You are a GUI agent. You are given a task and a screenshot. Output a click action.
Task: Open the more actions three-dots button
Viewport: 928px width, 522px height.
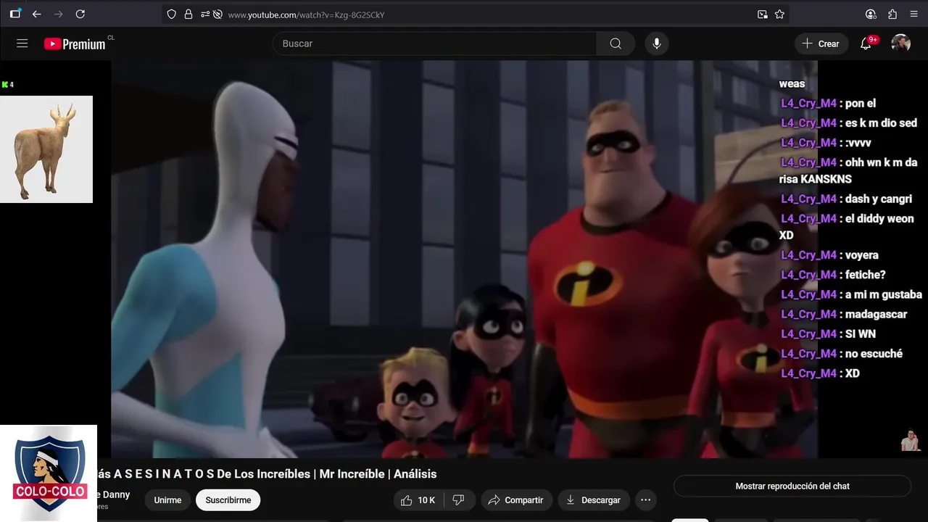click(x=645, y=500)
